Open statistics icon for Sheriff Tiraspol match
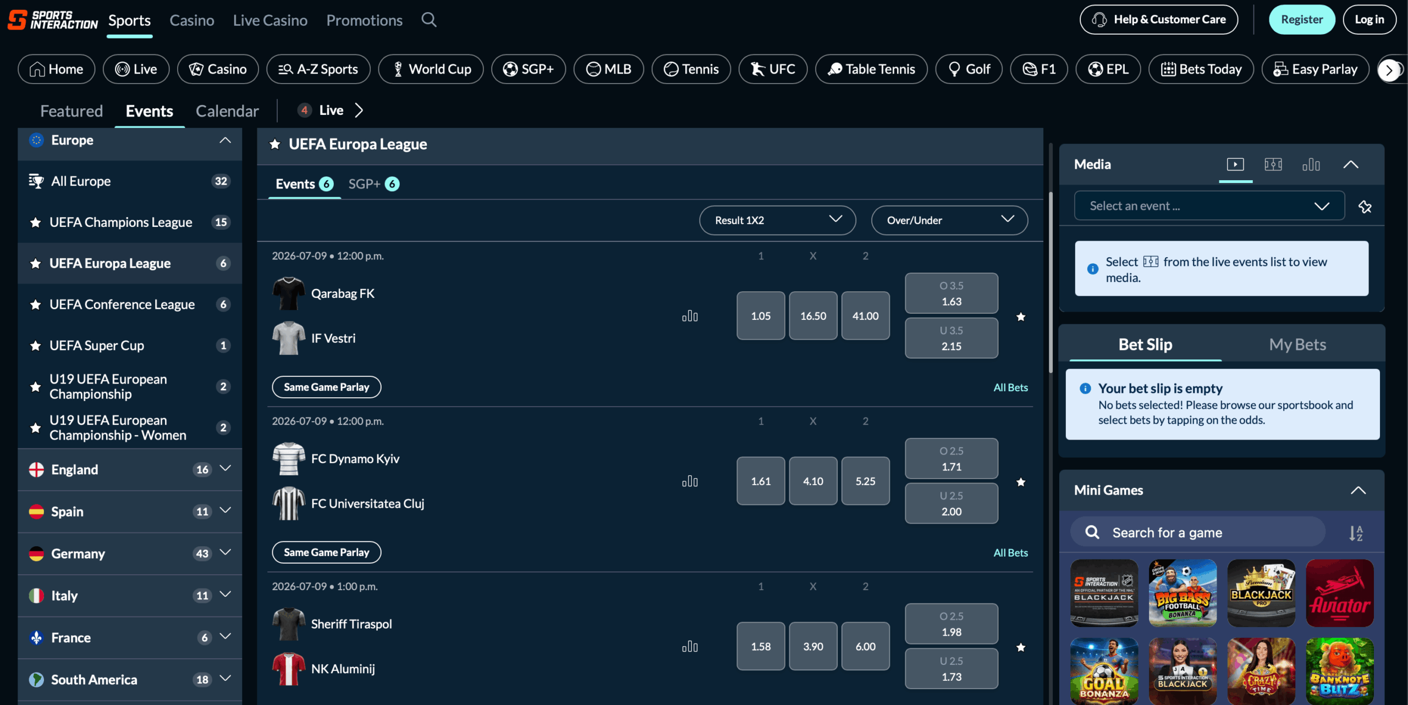 point(690,647)
